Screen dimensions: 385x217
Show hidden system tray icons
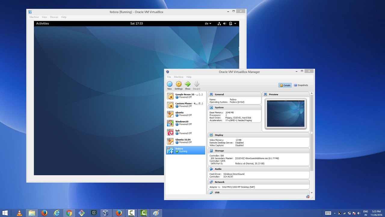click(335, 213)
